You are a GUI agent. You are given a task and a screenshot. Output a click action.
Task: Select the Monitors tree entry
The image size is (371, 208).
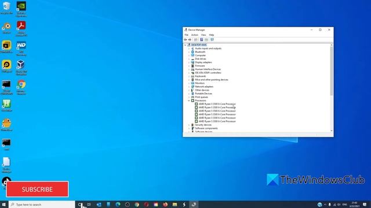pos(199,83)
